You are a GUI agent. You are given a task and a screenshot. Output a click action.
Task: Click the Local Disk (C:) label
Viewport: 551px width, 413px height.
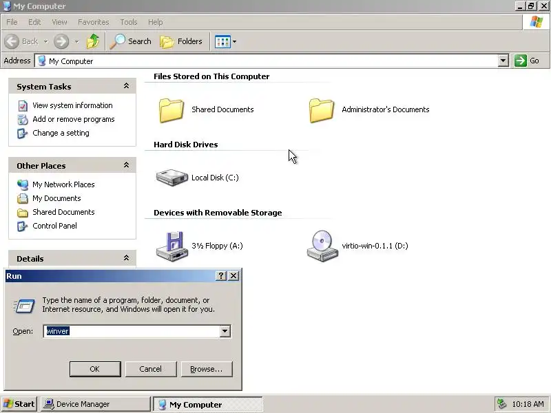pos(215,178)
